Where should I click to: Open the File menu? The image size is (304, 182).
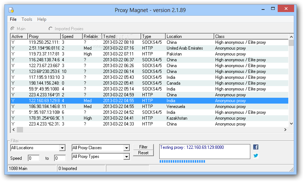point(13,19)
